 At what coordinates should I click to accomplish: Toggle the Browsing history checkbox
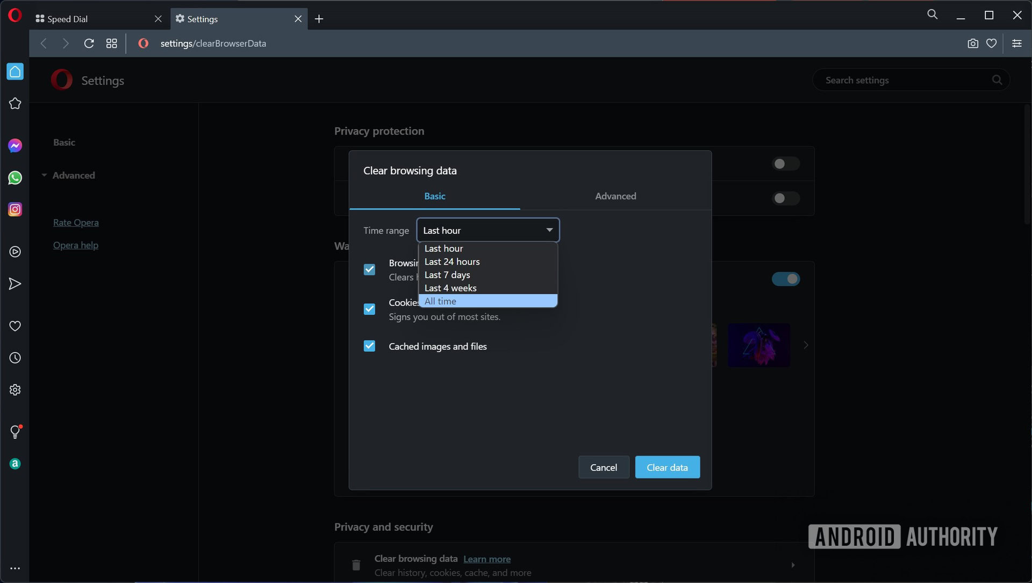coord(369,269)
